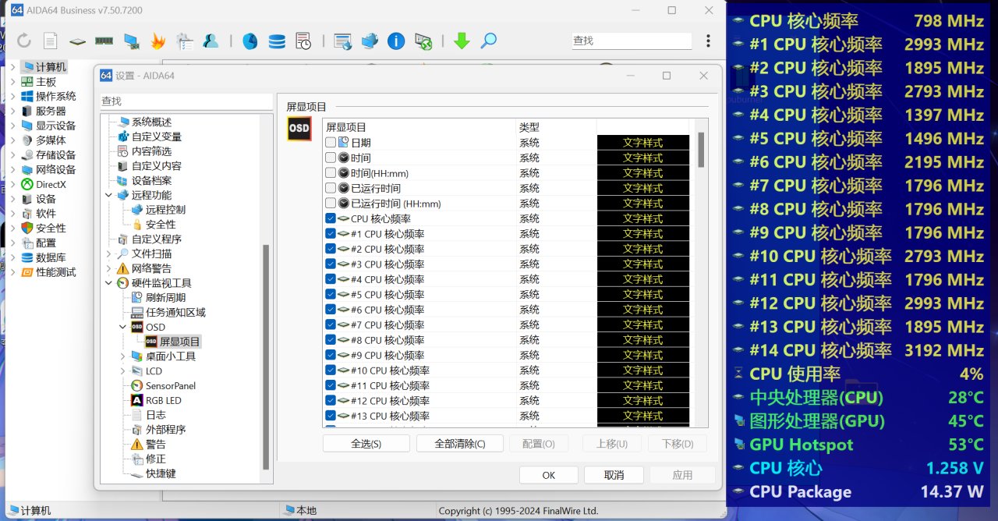This screenshot has width=998, height=521.
Task: Select 警告 in the settings tree
Action: click(156, 444)
